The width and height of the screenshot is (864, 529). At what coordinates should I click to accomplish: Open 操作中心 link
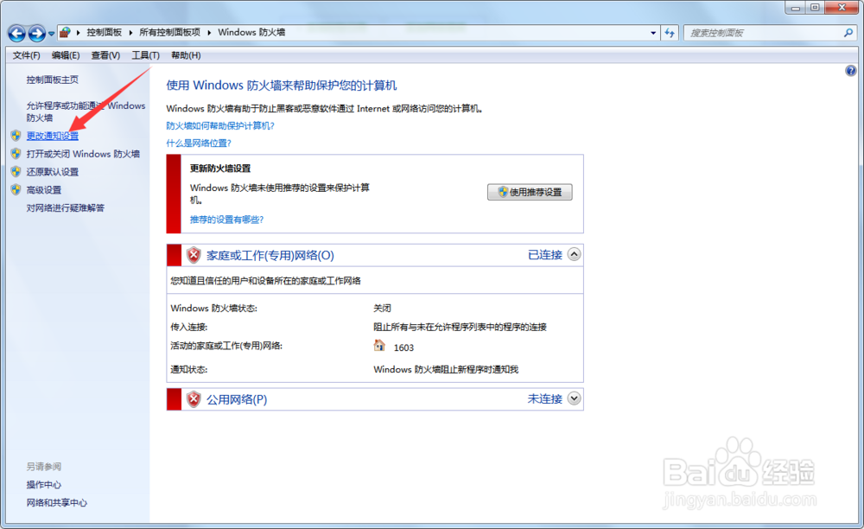[43, 485]
